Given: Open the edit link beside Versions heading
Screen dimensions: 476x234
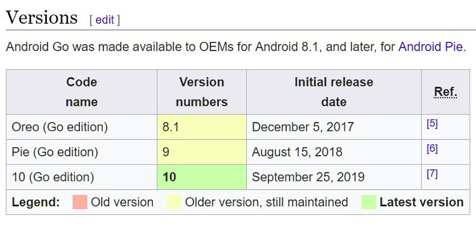Looking at the screenshot, I should point(105,20).
